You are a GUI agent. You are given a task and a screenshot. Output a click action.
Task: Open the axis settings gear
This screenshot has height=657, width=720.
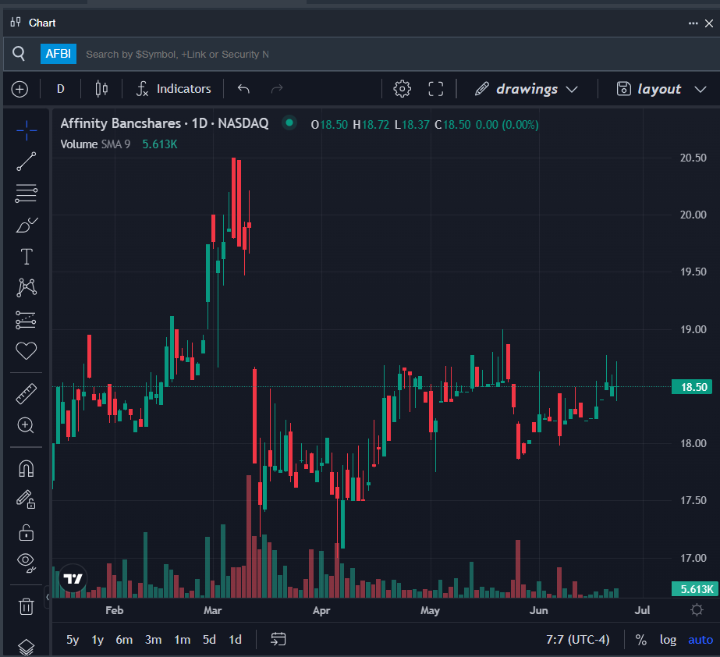697,610
